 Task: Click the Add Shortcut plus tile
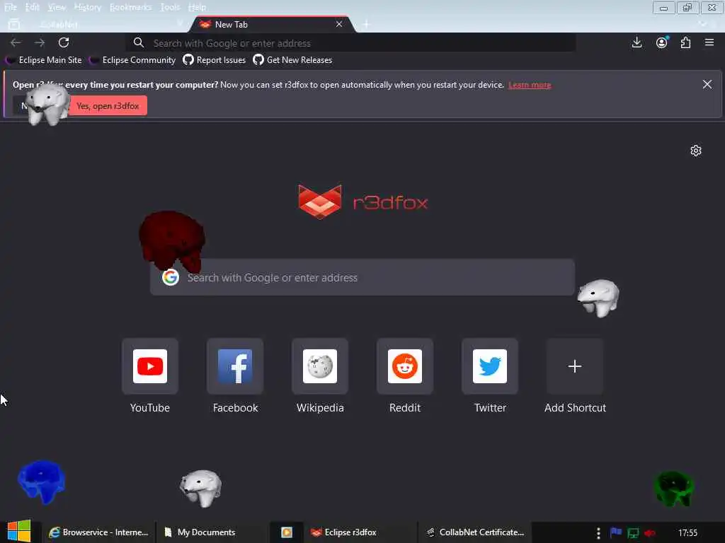(575, 366)
